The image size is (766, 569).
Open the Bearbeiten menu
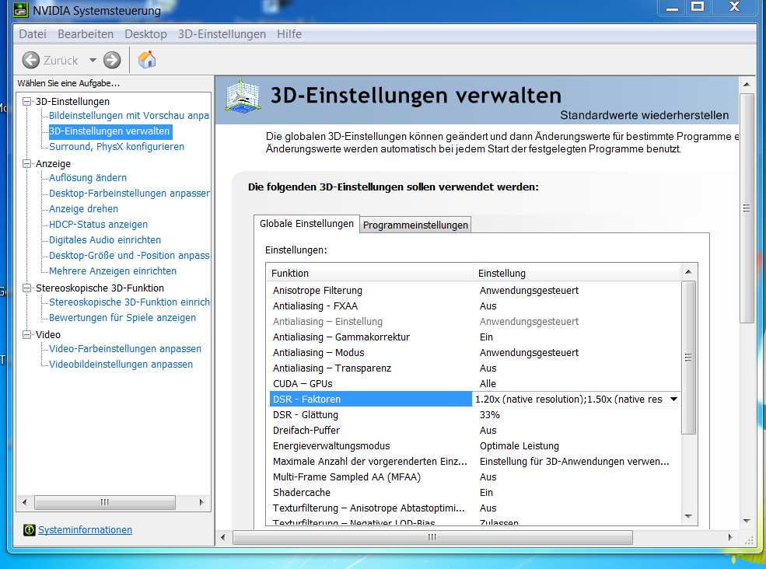point(86,34)
